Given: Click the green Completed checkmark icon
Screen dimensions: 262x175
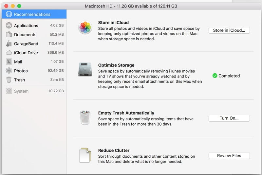Looking at the screenshot, I should pos(215,76).
